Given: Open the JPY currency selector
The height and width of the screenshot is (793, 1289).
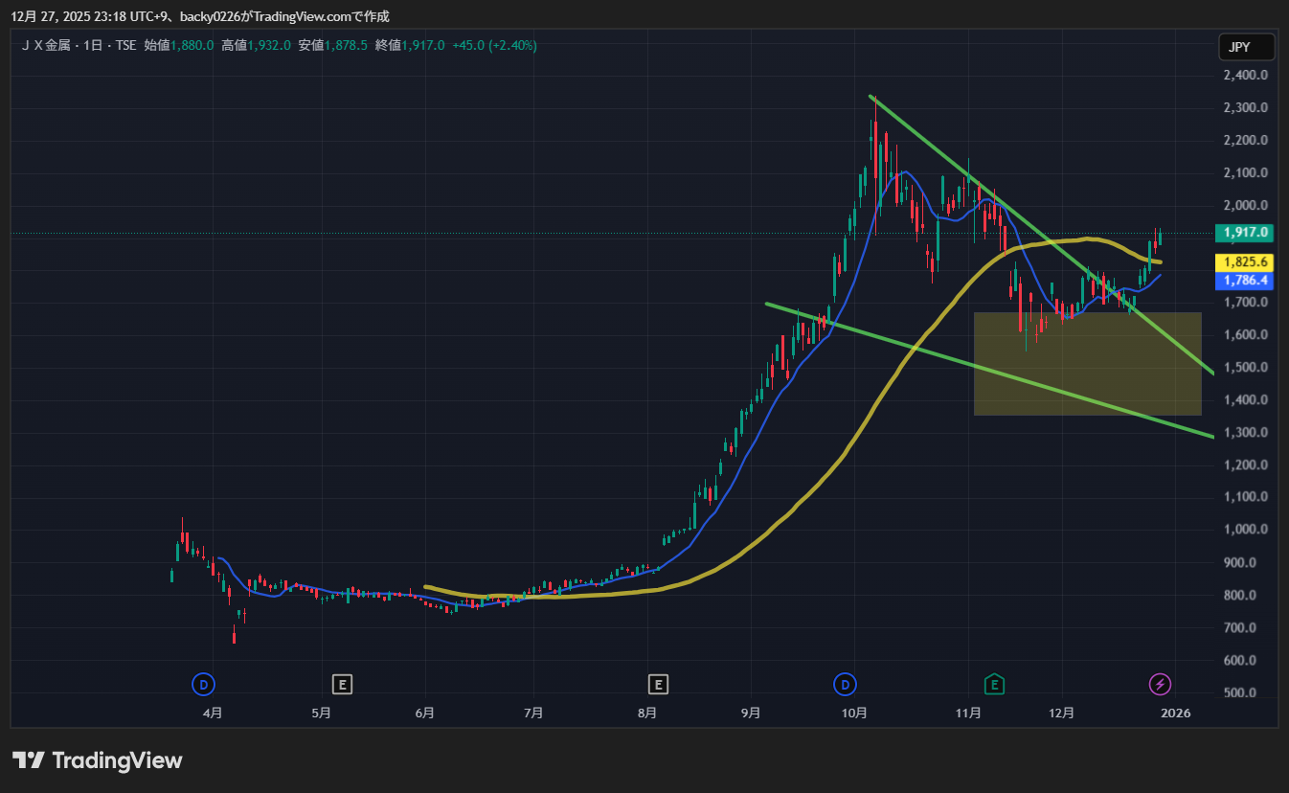Looking at the screenshot, I should (x=1246, y=47).
